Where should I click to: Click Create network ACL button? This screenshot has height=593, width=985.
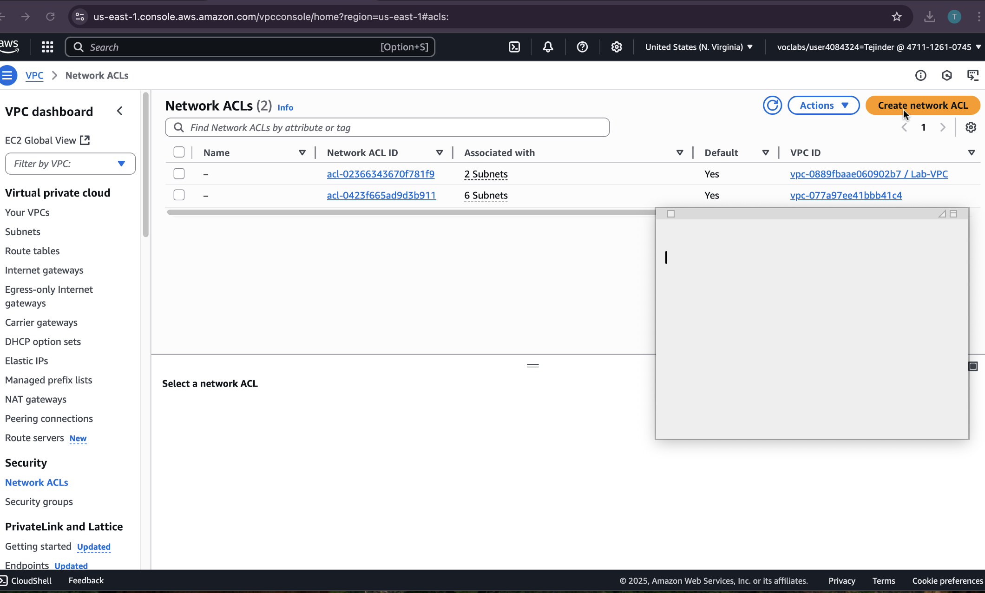[923, 105]
